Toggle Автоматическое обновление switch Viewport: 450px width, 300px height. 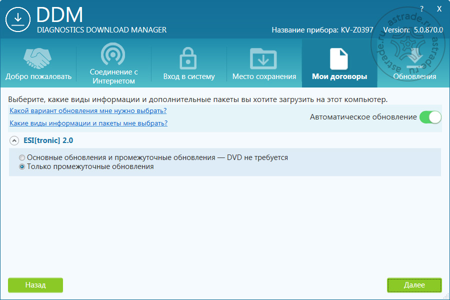click(430, 117)
